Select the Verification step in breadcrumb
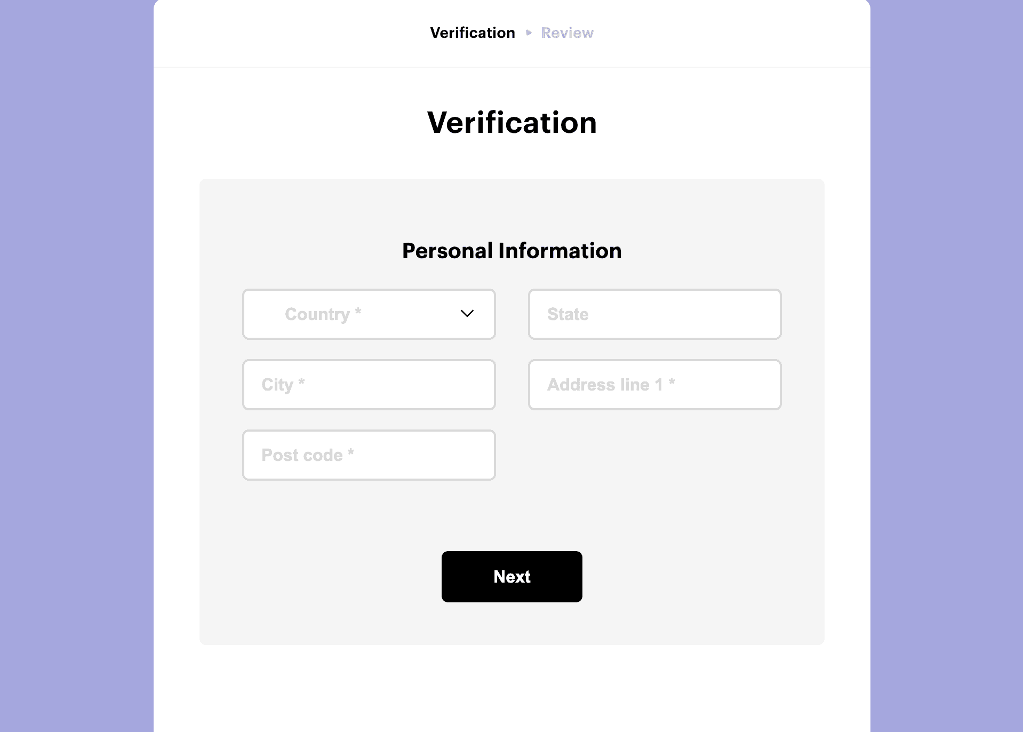This screenshot has width=1023, height=732. [x=473, y=33]
